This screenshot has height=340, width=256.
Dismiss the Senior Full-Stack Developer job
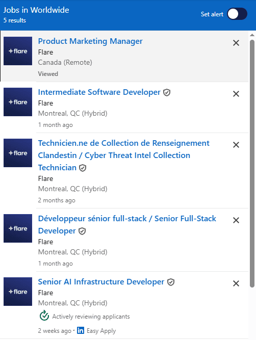pyautogui.click(x=236, y=220)
